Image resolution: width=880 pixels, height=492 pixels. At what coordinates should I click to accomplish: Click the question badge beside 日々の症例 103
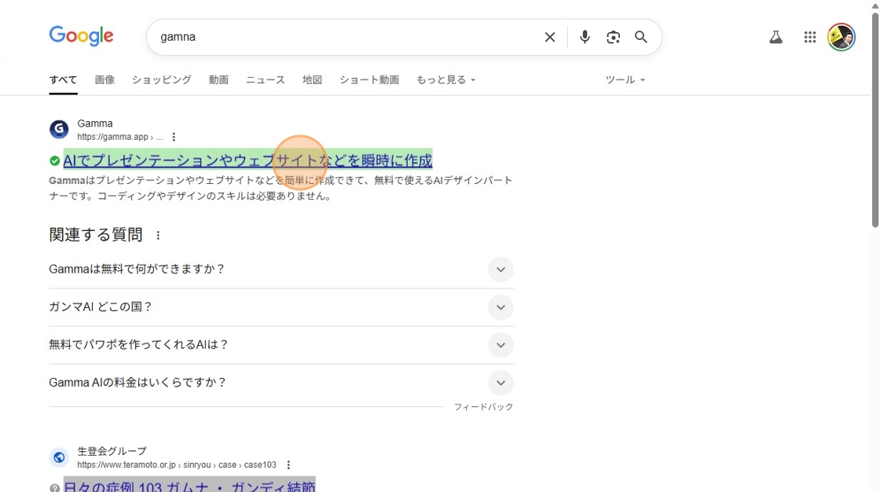click(x=54, y=488)
